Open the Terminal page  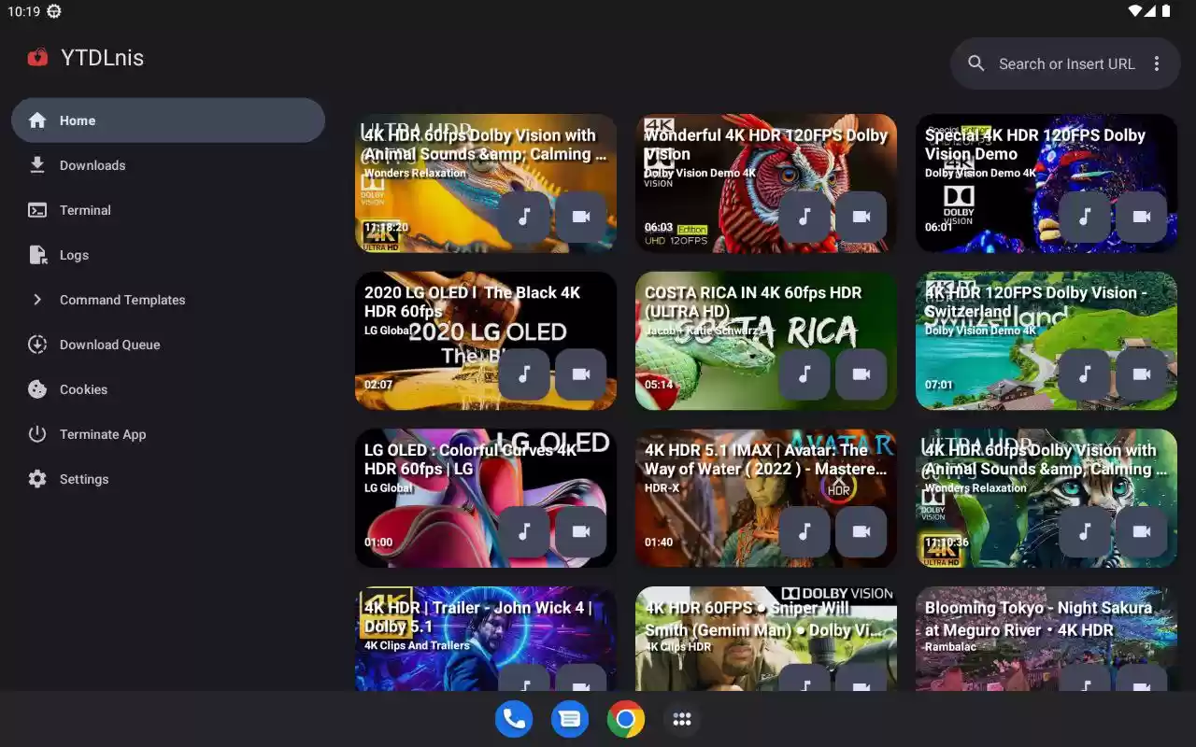click(x=85, y=210)
